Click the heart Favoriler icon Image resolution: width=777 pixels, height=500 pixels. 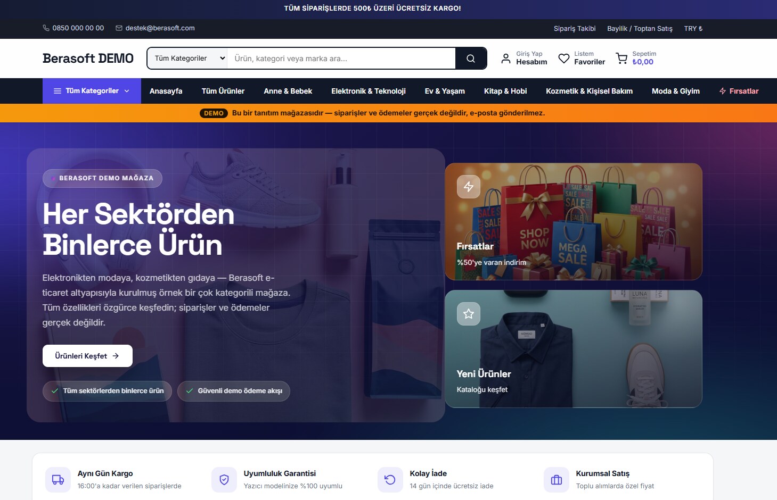[x=564, y=59]
